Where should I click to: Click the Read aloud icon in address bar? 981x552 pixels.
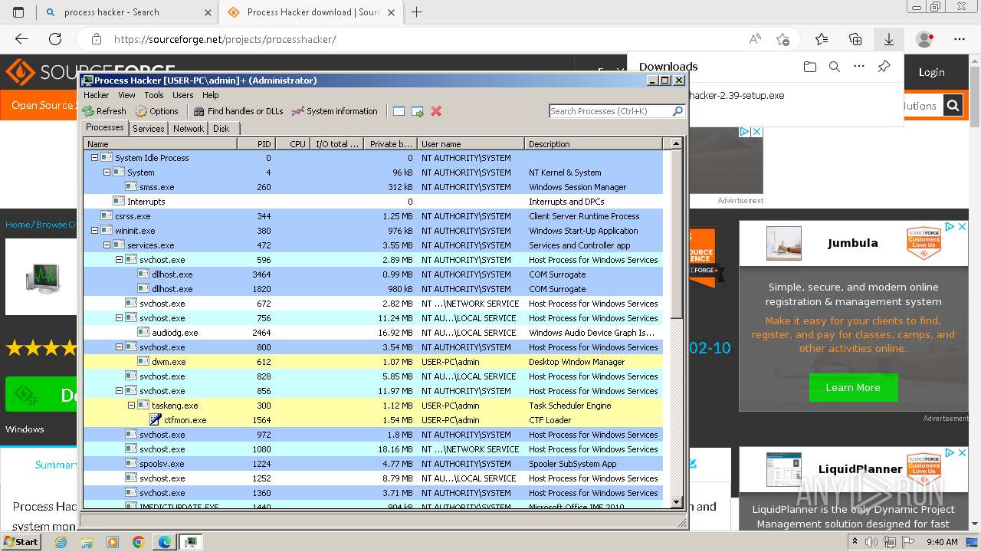coord(755,39)
